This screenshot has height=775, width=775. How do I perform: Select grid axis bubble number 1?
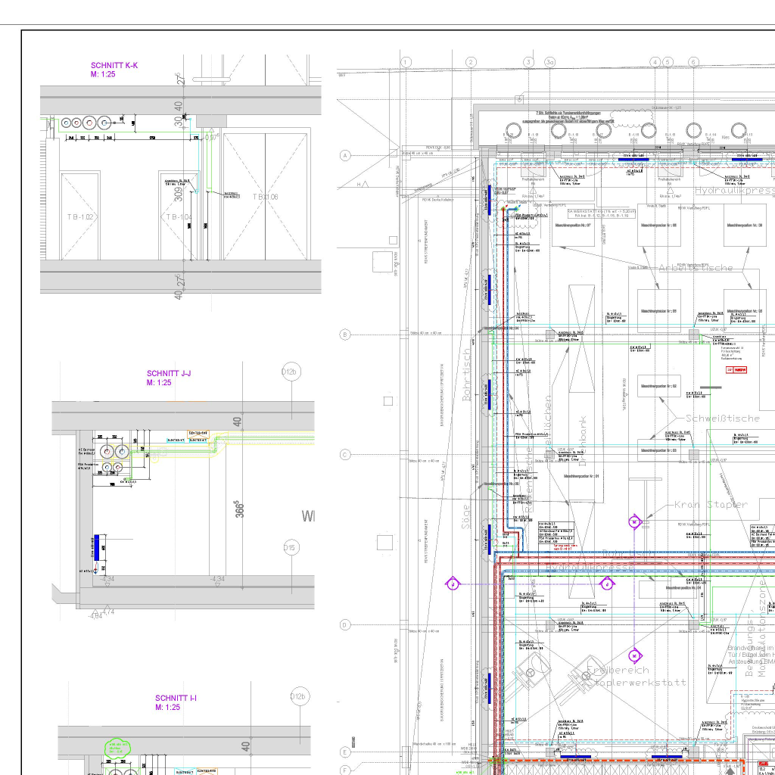click(406, 62)
